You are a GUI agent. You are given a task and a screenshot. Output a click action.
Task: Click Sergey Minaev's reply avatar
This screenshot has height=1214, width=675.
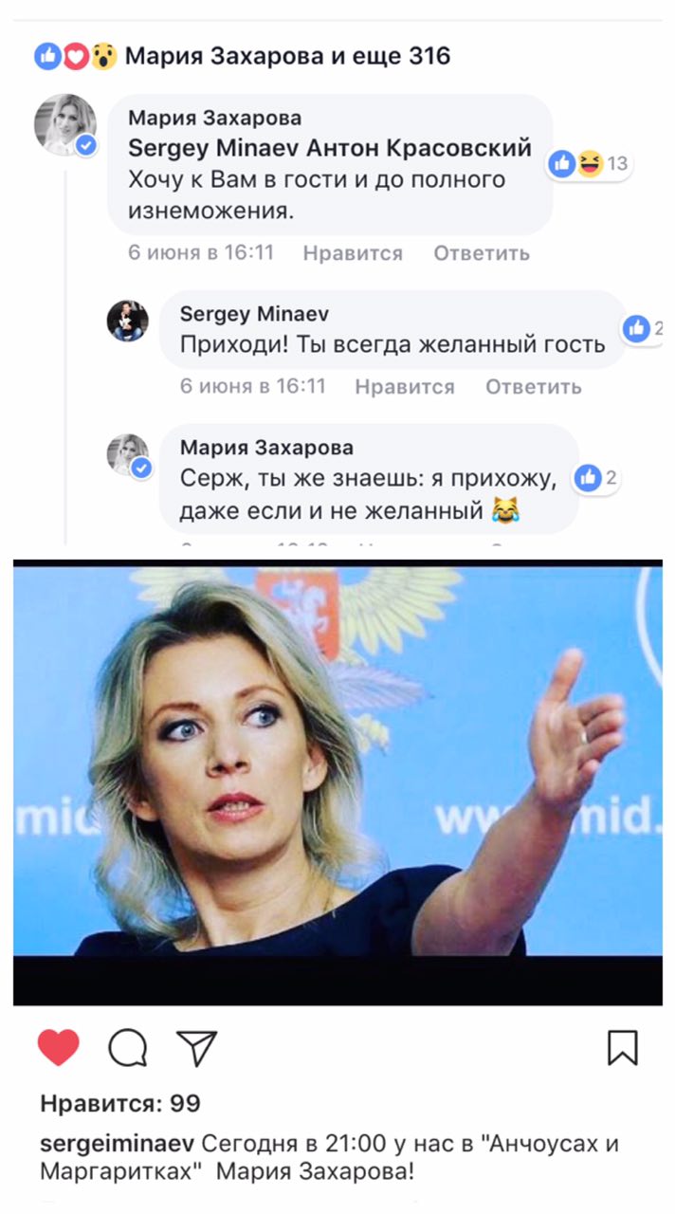[127, 321]
